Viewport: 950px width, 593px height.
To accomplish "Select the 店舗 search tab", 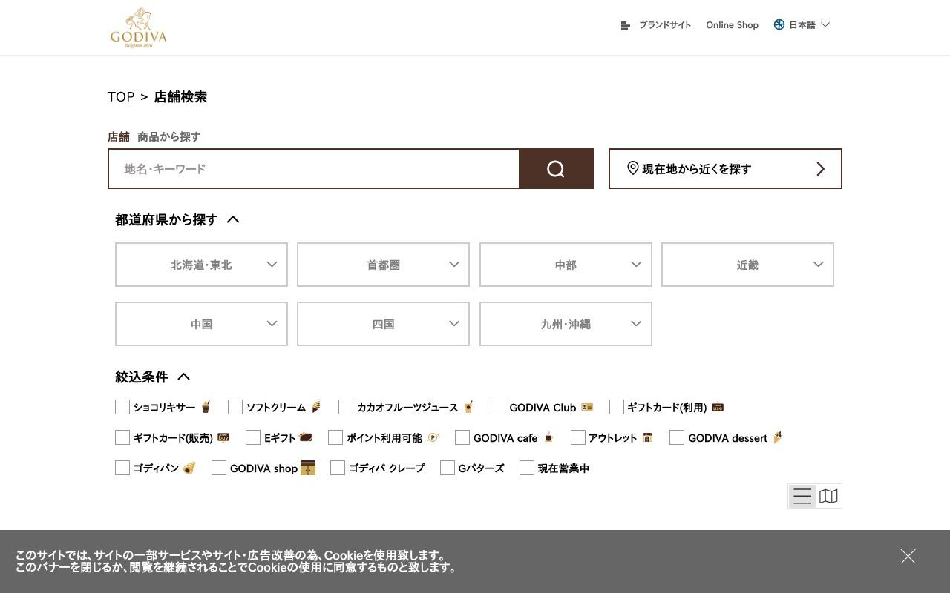I will [x=119, y=136].
